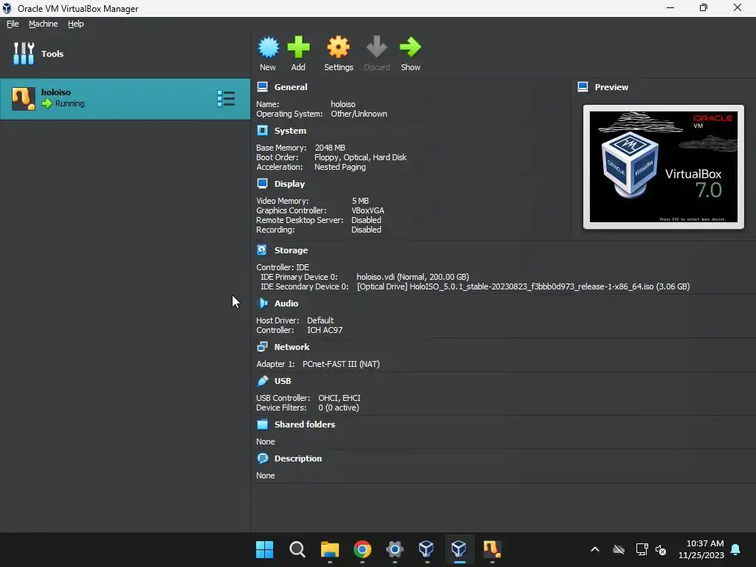Click the PCnet-FAST III (NAT) adapter text
This screenshot has width=756, height=567.
pyautogui.click(x=341, y=364)
